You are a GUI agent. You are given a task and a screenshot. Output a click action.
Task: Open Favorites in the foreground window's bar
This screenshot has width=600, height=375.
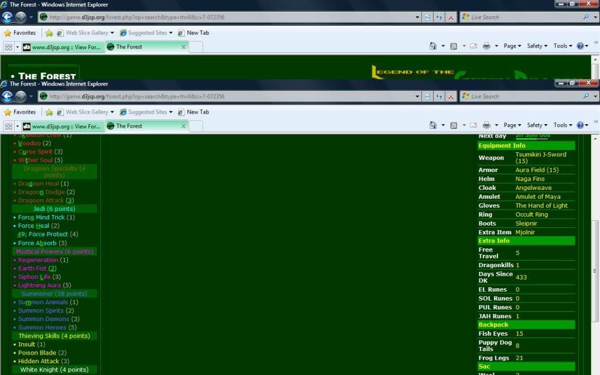click(x=20, y=112)
